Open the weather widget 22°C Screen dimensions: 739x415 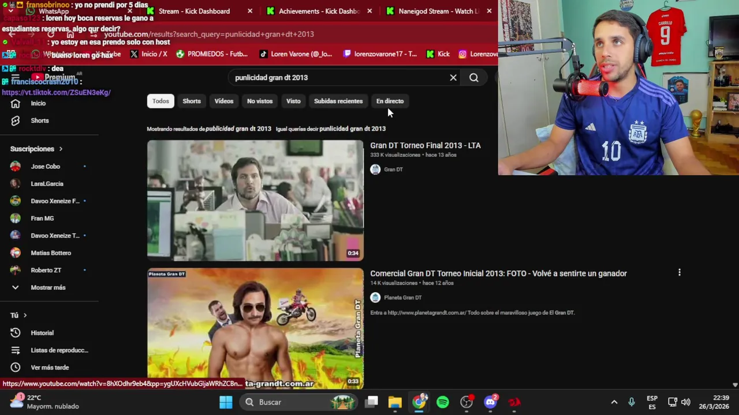point(44,402)
